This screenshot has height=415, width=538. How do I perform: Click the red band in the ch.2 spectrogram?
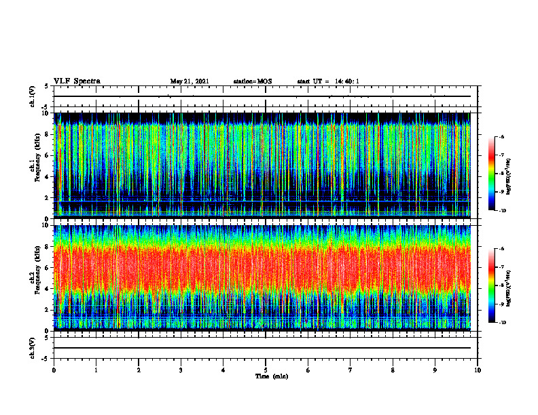[262, 268]
